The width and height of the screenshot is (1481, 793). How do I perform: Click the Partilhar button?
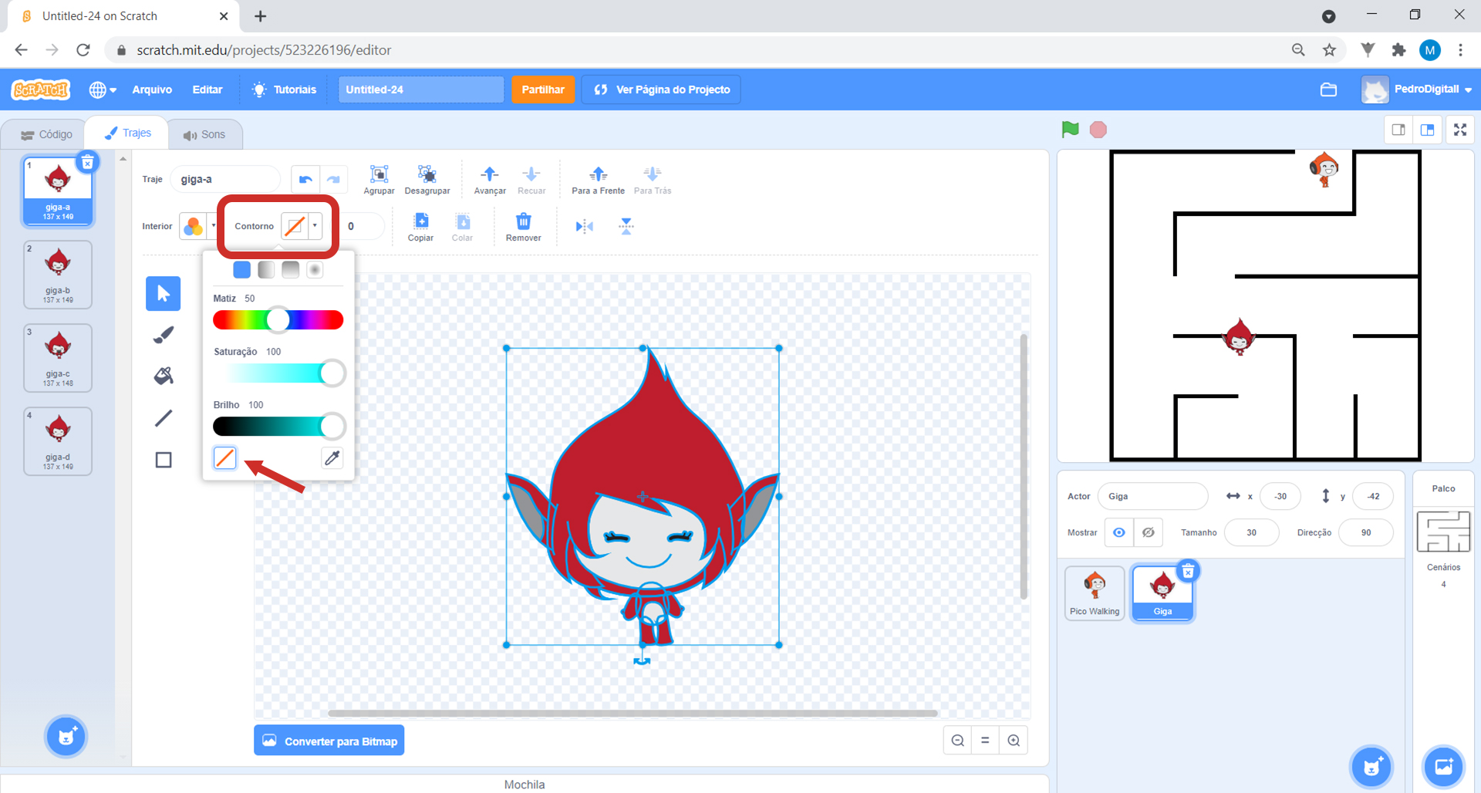click(543, 89)
